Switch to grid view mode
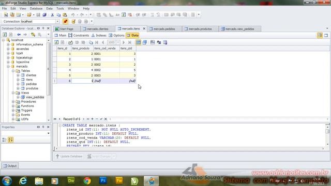 tap(138, 42)
